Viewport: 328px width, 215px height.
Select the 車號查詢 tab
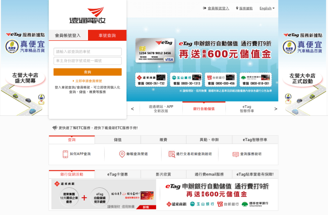[107, 35]
